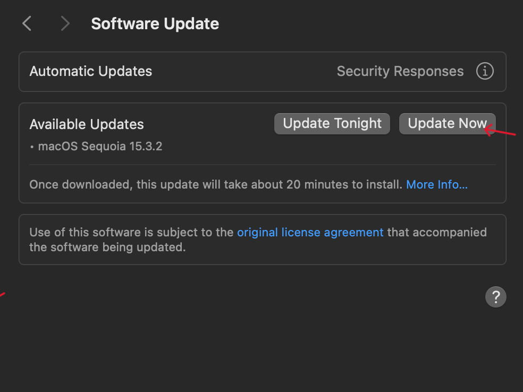Viewport: 523px width, 392px height.
Task: Open the original license agreement link
Action: pos(310,232)
